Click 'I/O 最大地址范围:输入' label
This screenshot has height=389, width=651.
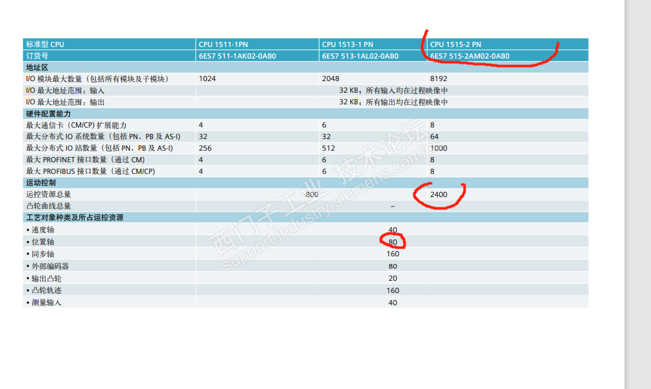[x=65, y=91]
